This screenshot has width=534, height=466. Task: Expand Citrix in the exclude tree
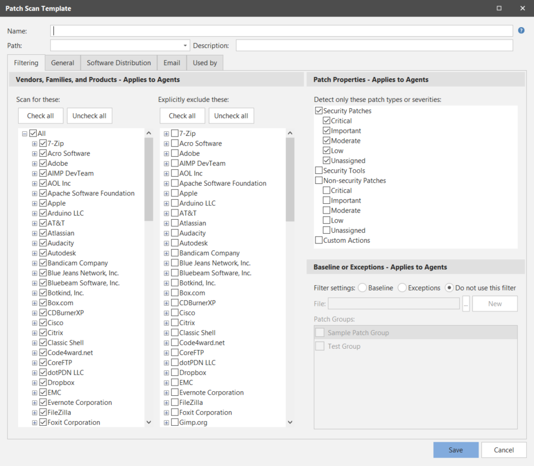[166, 323]
